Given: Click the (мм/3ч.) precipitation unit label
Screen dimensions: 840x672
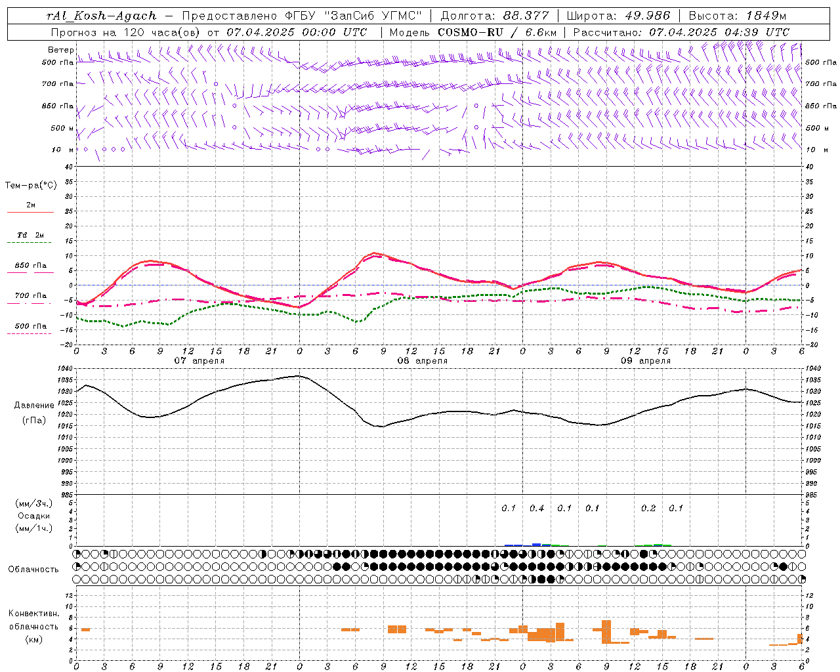Looking at the screenshot, I should coord(34,504).
